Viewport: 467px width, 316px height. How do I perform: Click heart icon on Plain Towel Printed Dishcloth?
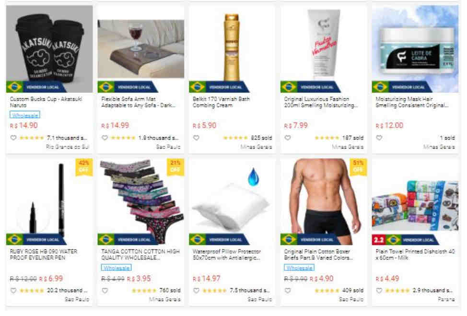tap(379, 291)
